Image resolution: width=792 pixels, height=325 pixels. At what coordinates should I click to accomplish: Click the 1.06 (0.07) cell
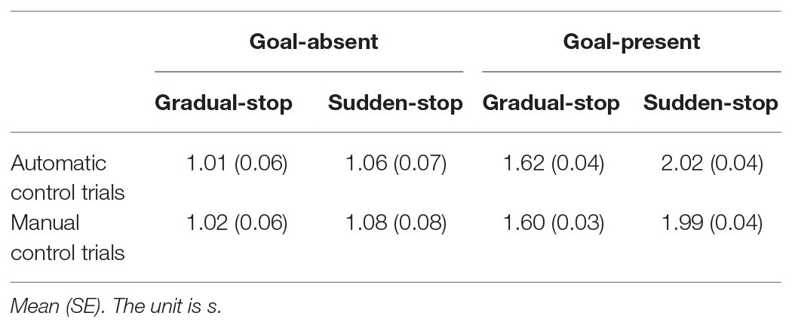point(396,164)
